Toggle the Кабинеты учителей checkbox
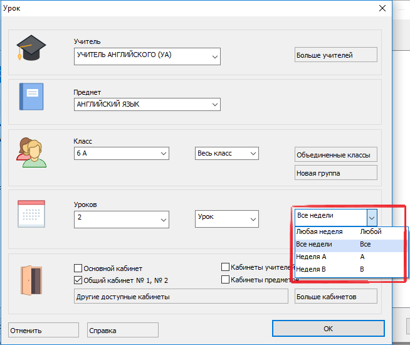The width and height of the screenshot is (410, 345). 226,267
